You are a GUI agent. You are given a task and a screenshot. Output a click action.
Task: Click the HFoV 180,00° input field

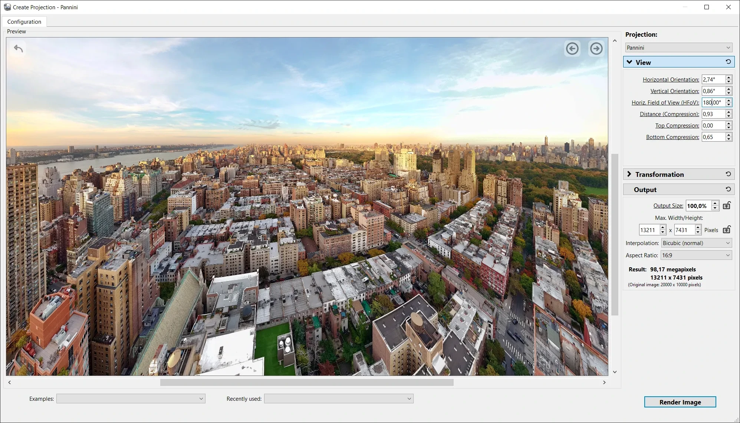(713, 102)
